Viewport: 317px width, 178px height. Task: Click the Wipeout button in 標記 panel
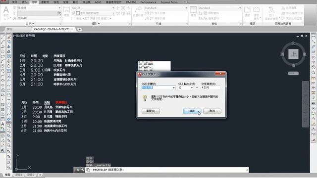point(247,11)
